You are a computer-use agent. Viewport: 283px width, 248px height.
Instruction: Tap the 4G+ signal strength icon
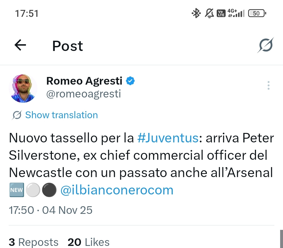click(x=236, y=13)
